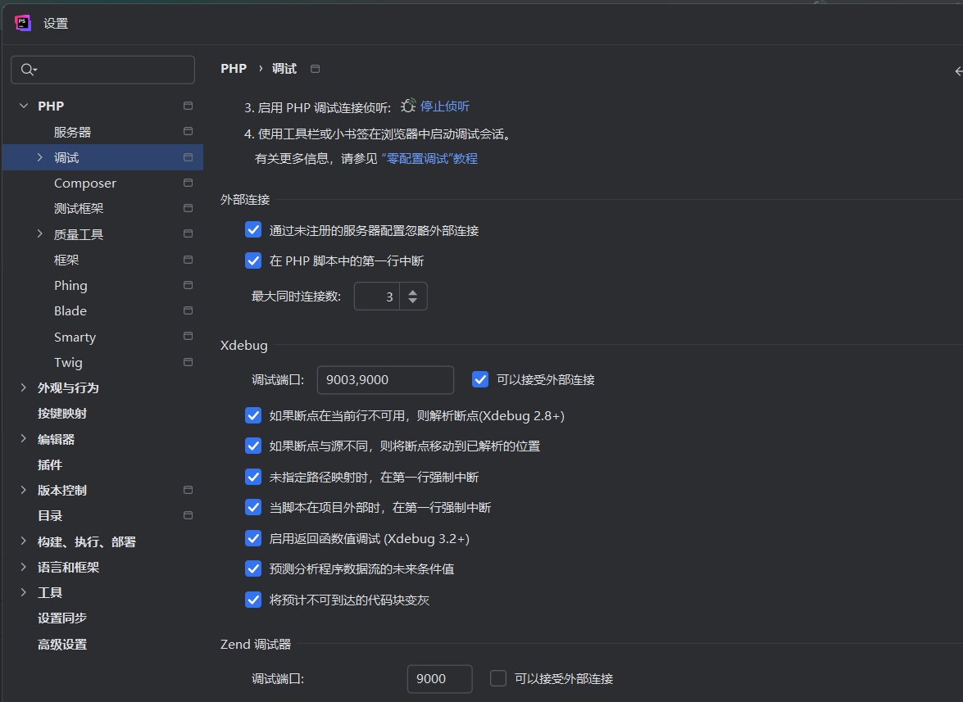Image resolution: width=963 pixels, height=702 pixels.
Task: Expand the 语言和框架 section
Action: pyautogui.click(x=23, y=567)
